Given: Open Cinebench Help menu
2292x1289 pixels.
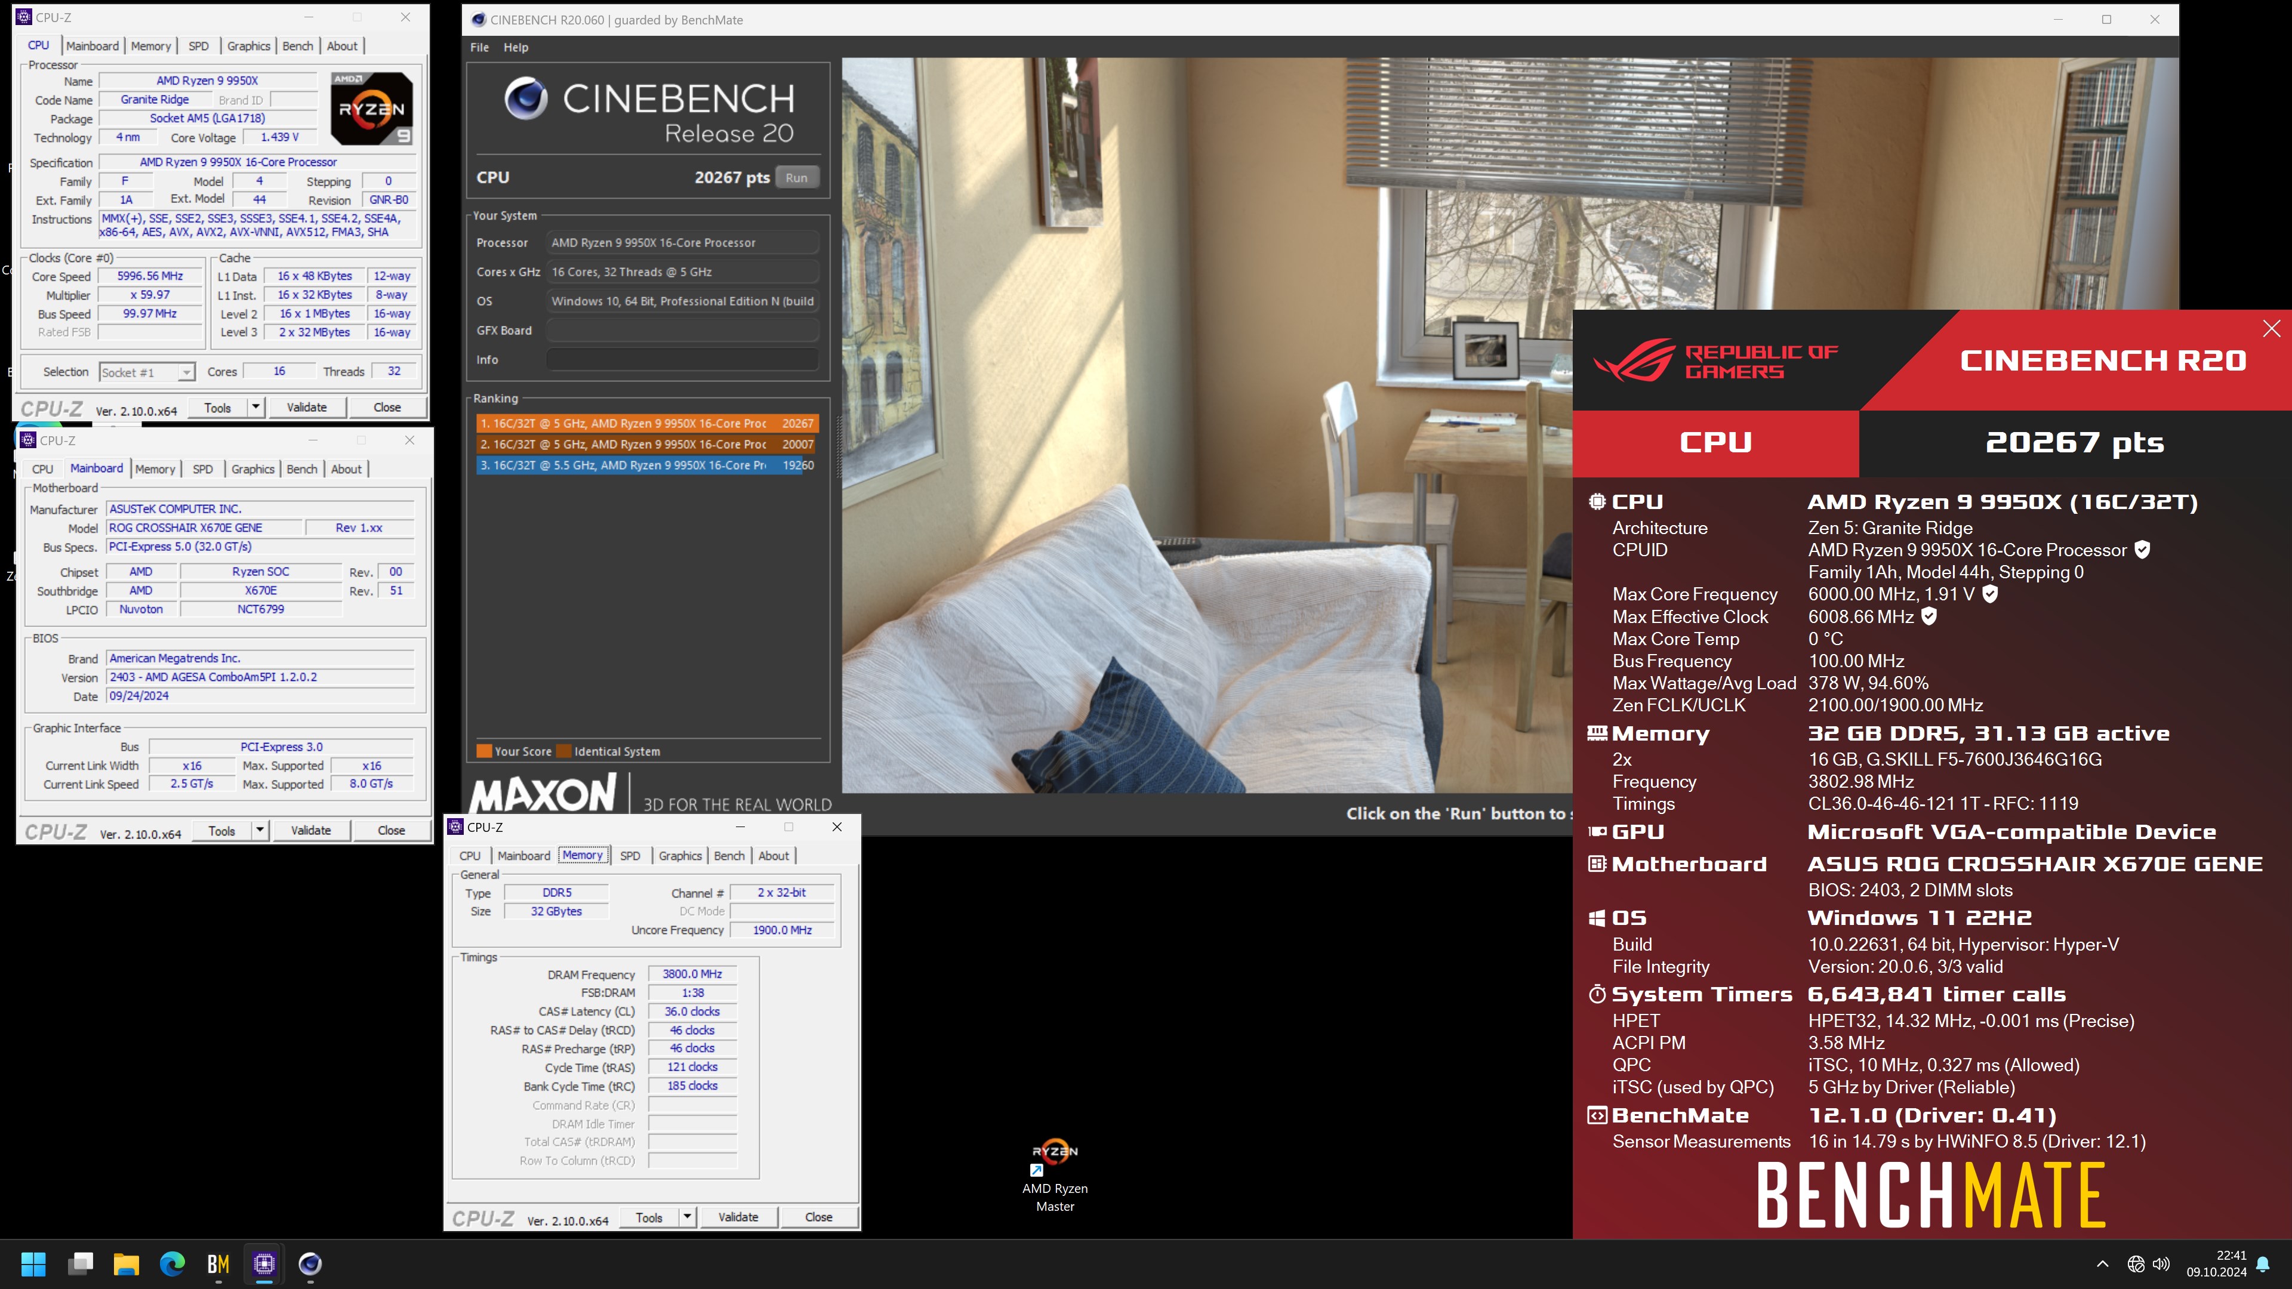Looking at the screenshot, I should tap(516, 47).
